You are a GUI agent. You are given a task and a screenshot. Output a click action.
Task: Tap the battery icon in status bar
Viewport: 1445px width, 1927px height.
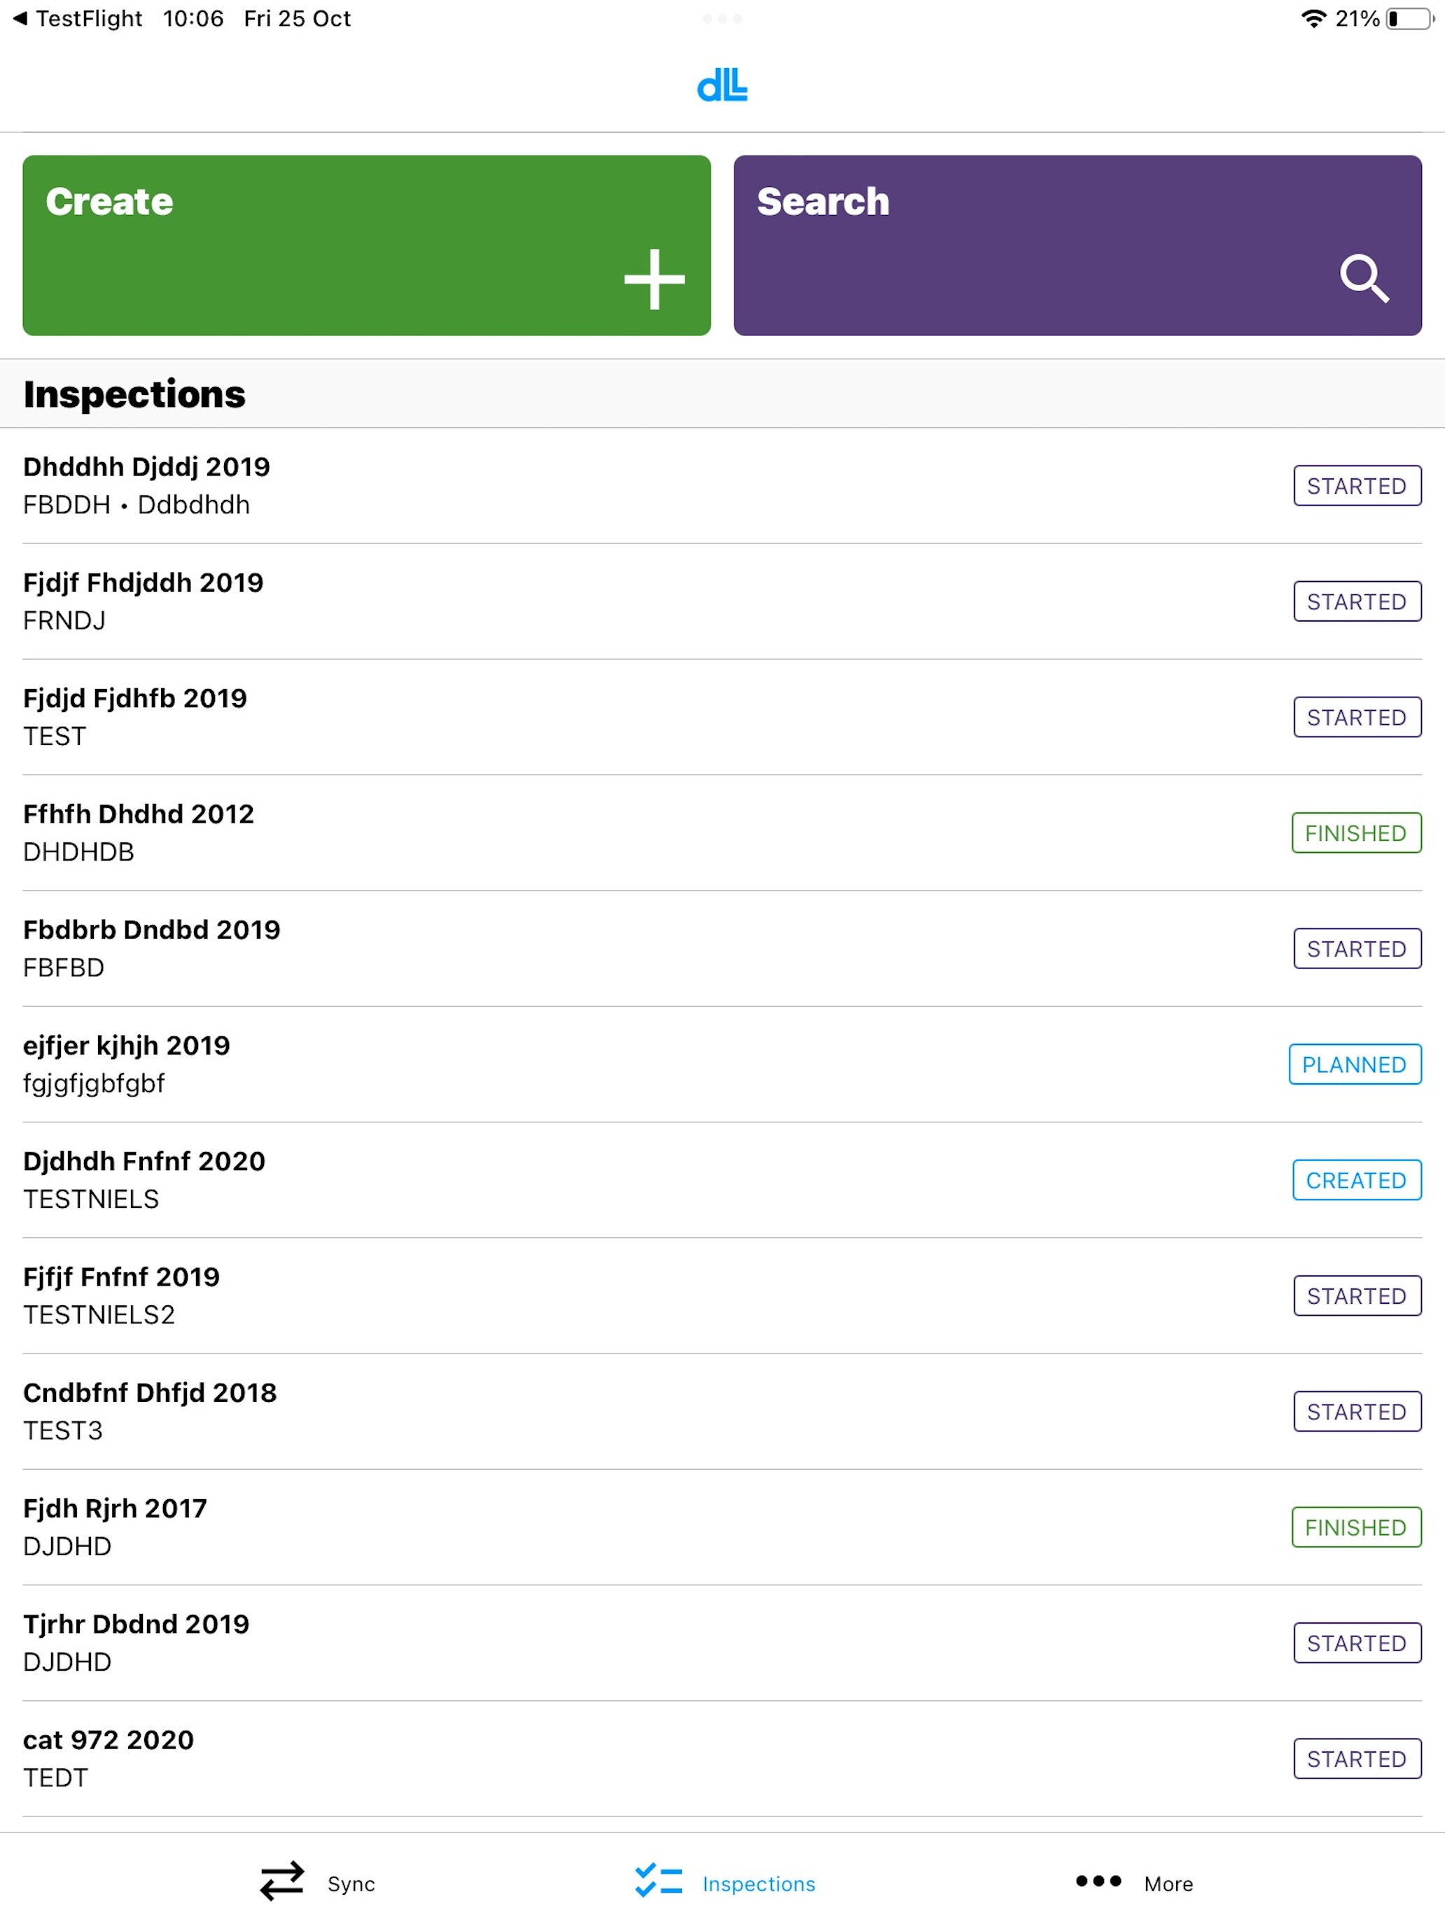pyautogui.click(x=1409, y=18)
